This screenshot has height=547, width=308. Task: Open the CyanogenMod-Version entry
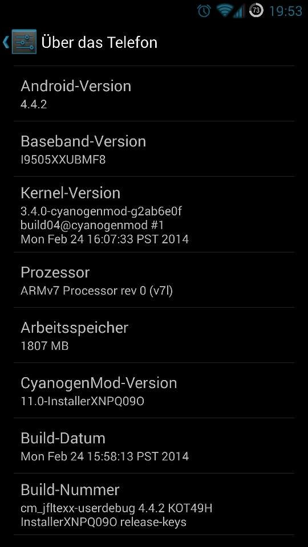(154, 390)
